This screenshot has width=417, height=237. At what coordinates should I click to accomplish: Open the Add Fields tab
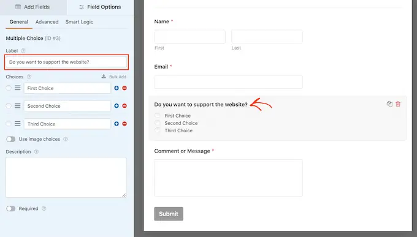(x=33, y=7)
